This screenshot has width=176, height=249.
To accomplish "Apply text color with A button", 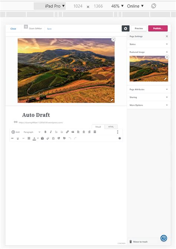I will click(x=34, y=138).
